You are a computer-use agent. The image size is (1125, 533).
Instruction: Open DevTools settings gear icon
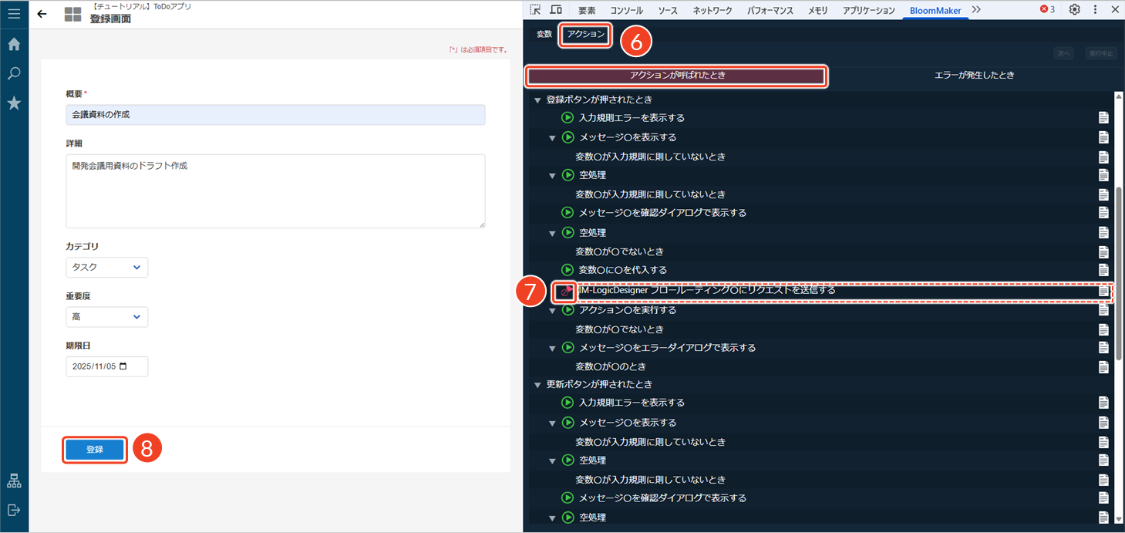pos(1074,10)
